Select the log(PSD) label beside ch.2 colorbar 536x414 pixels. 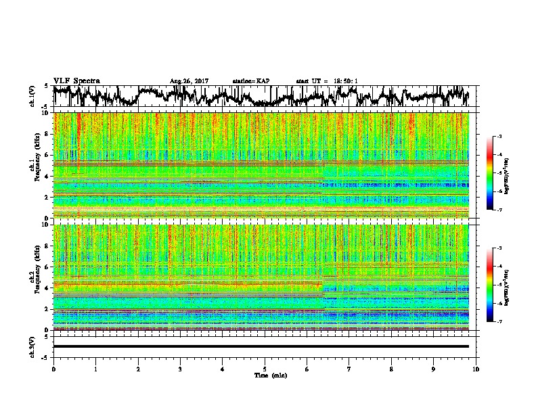507,287
